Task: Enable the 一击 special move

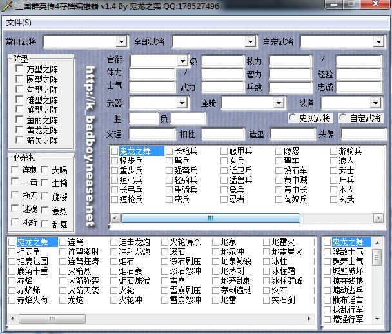Action: coord(15,182)
